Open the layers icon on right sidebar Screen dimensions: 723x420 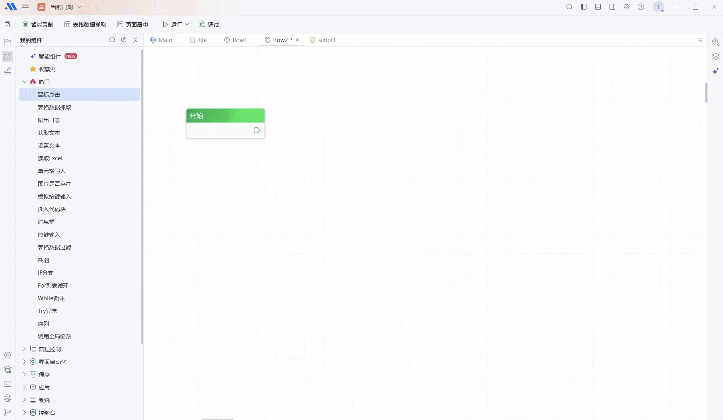click(715, 56)
